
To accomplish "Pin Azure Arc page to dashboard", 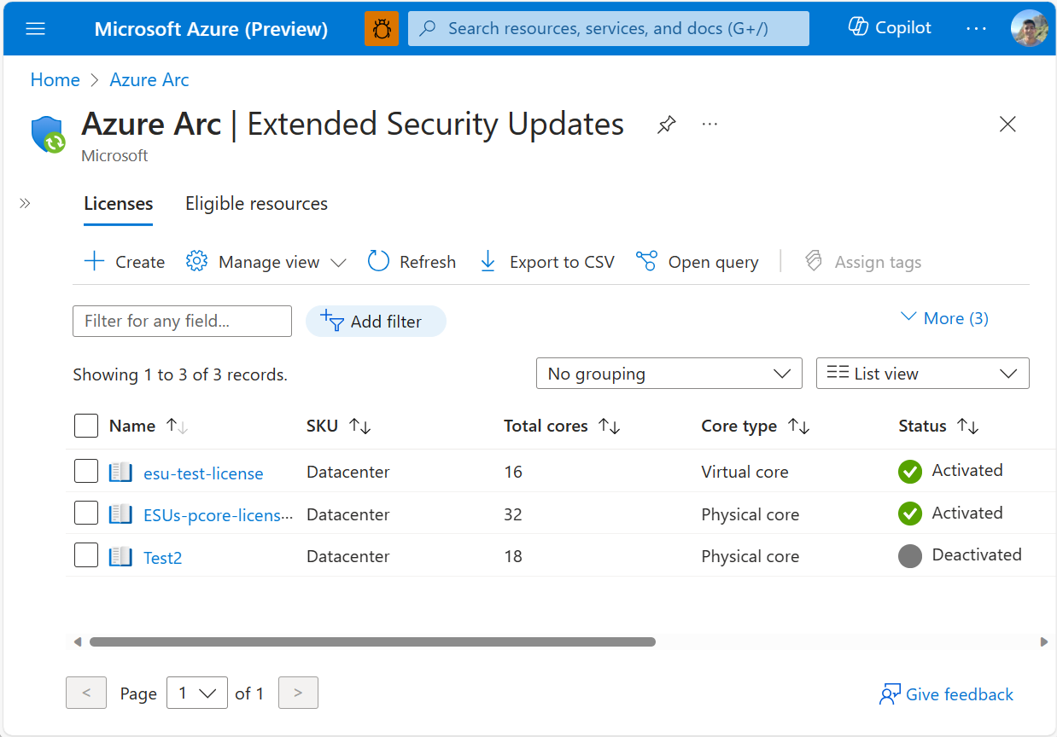I will tap(666, 125).
